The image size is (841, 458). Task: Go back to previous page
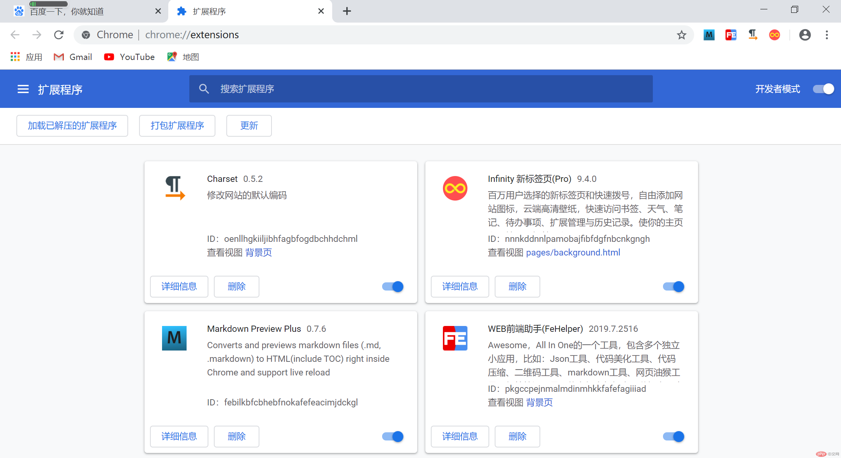coord(15,35)
